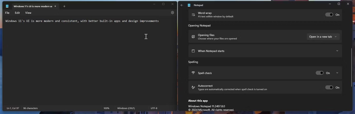
Task: Expand the When Notepad starts section
Action: point(337,51)
